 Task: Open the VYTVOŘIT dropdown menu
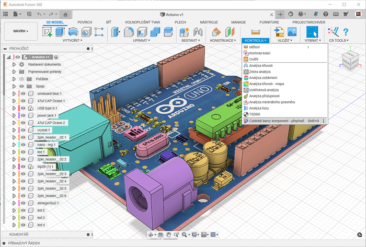point(72,41)
